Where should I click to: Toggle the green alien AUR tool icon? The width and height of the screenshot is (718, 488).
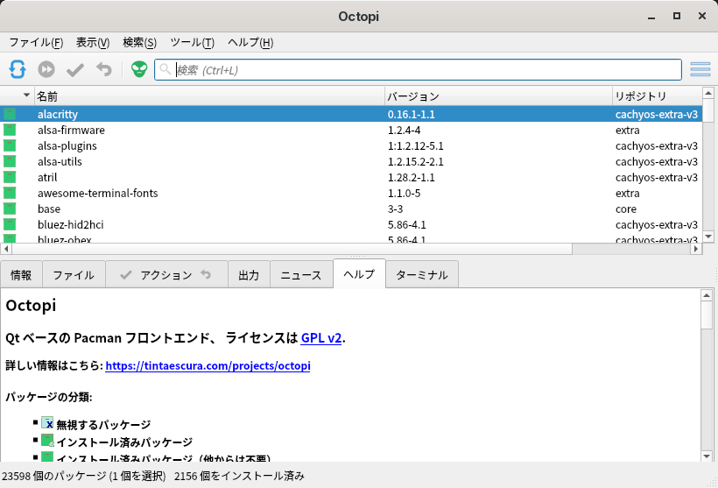(x=139, y=69)
